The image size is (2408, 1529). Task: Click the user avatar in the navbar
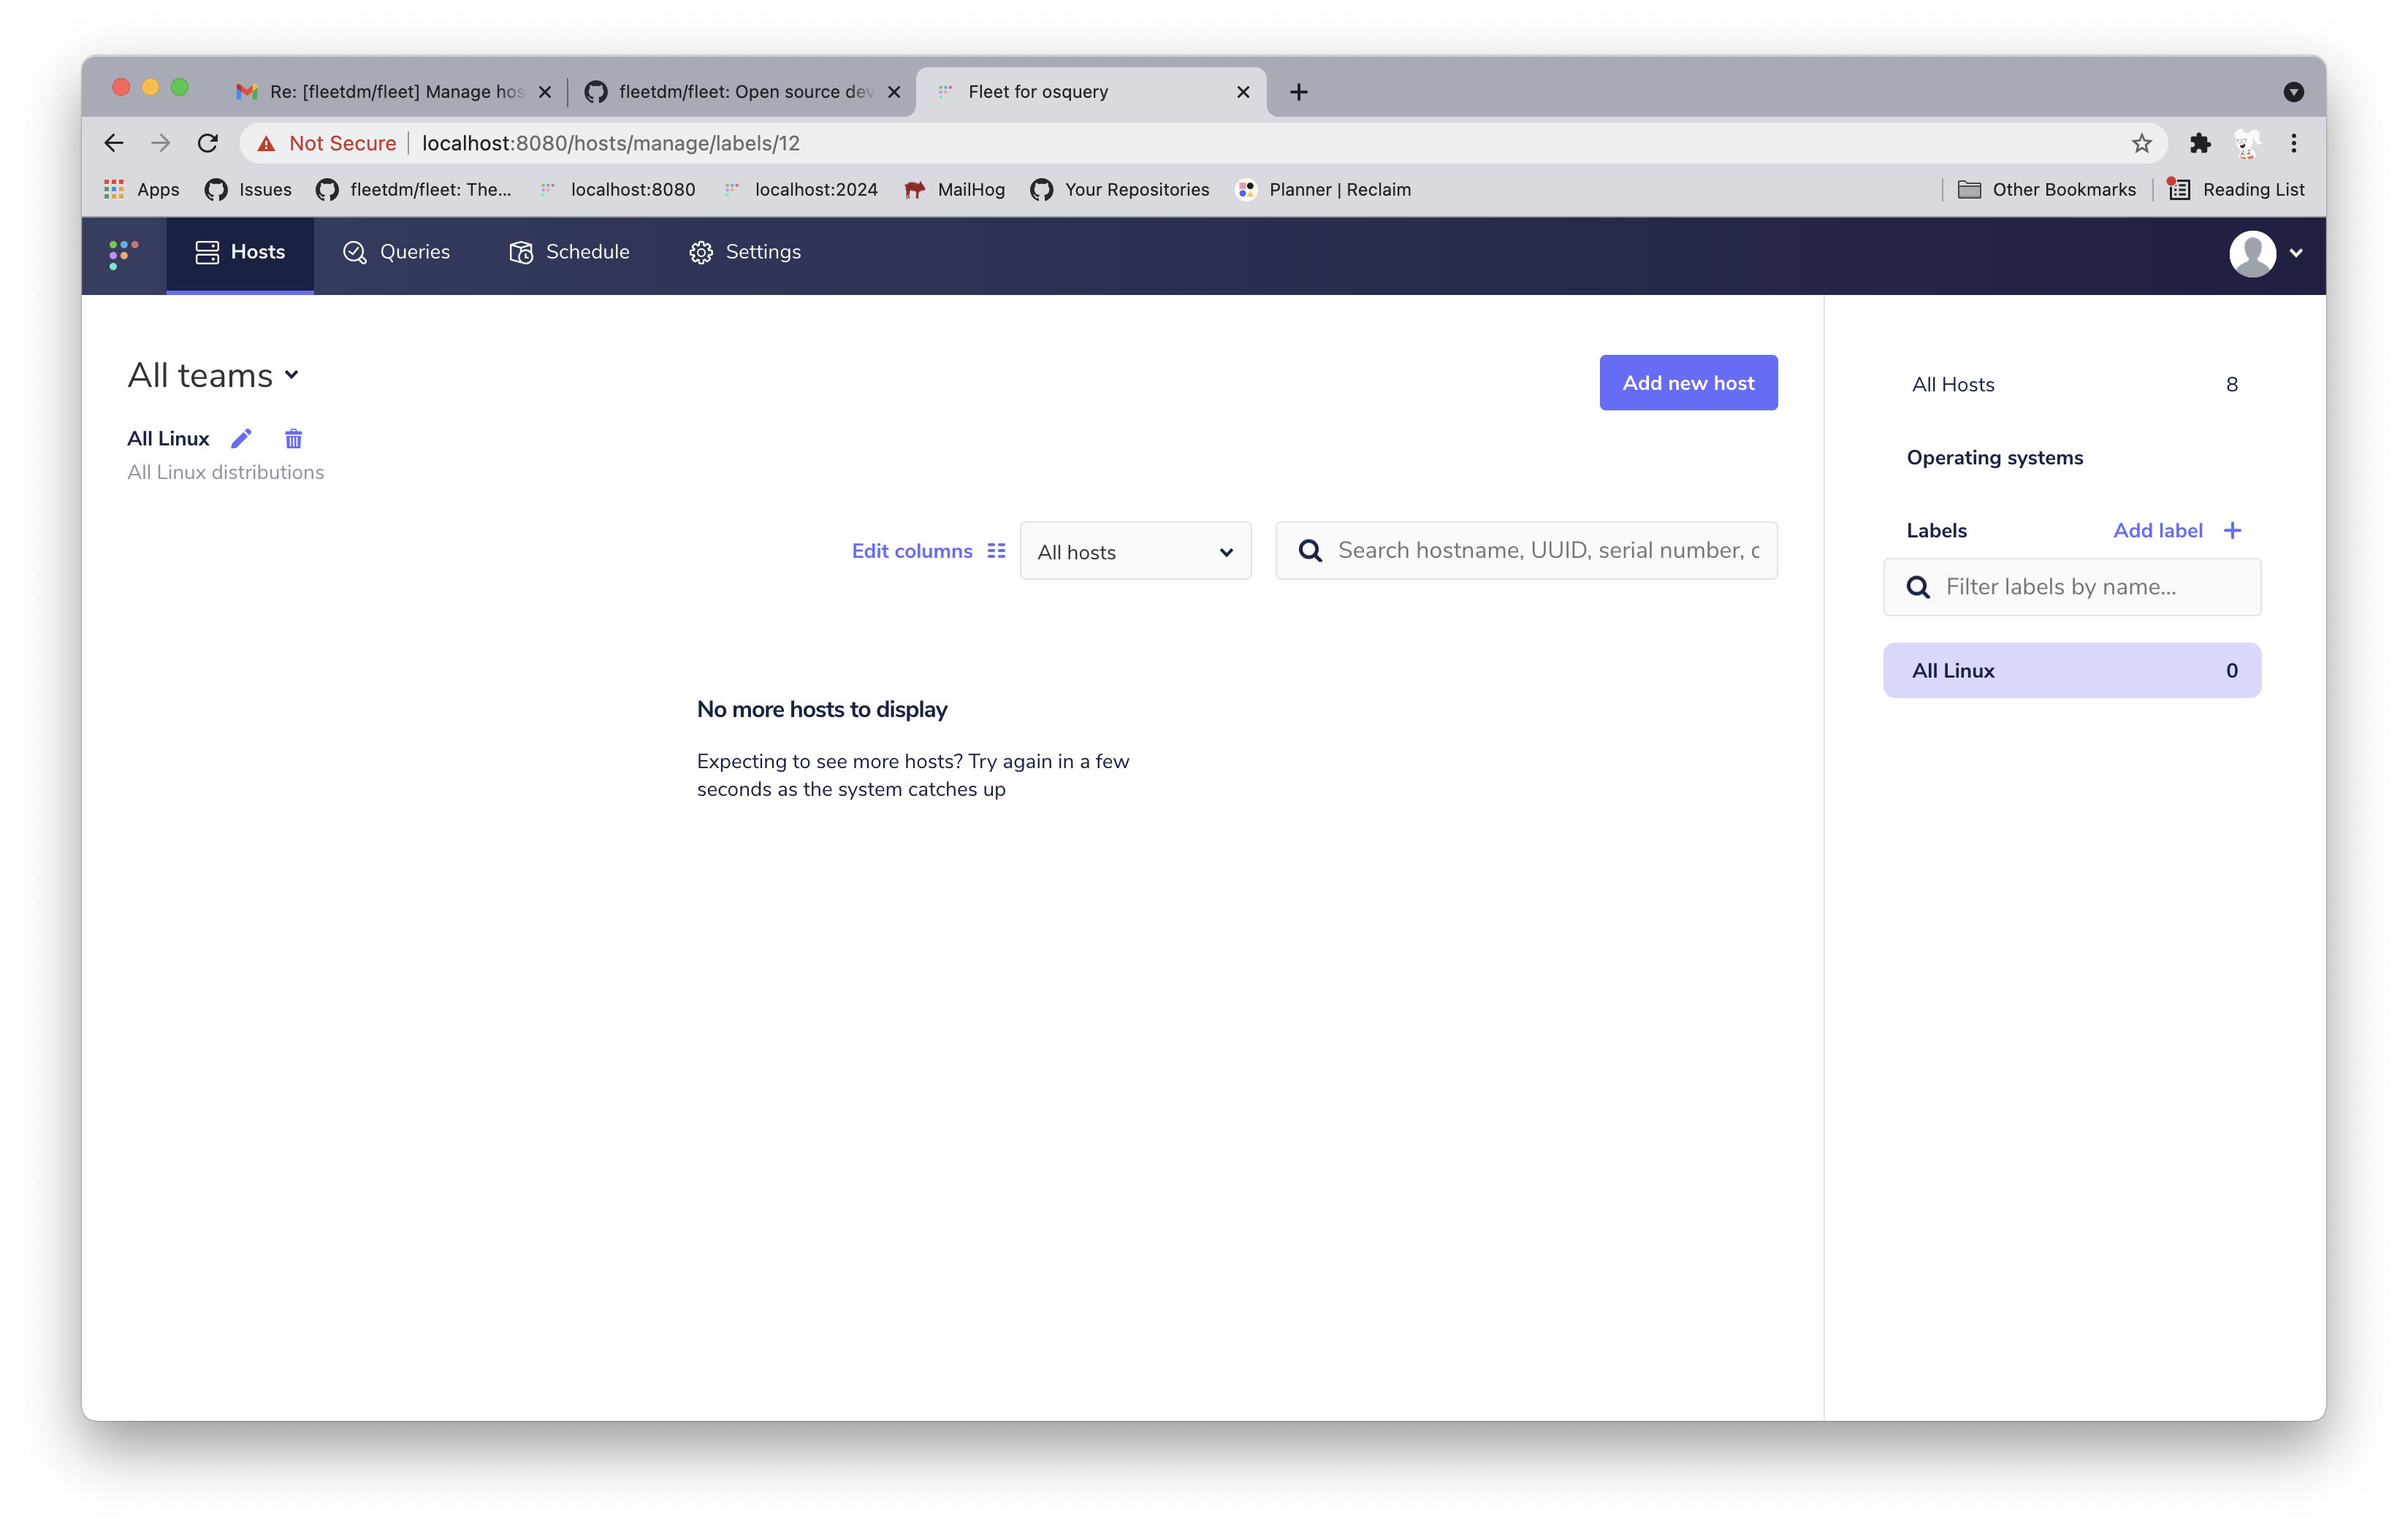pos(2252,254)
